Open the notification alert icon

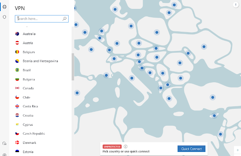235,5
